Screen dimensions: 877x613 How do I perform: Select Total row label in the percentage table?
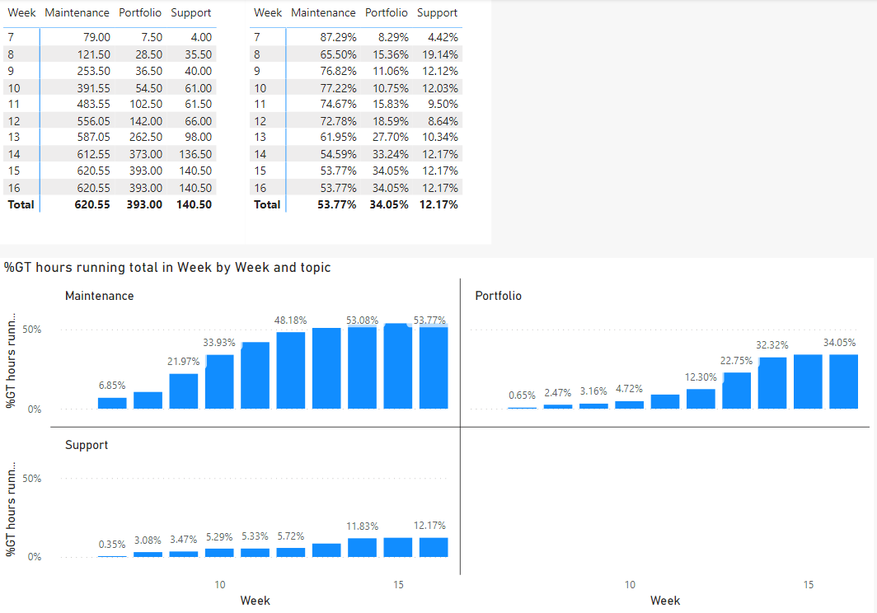[267, 204]
